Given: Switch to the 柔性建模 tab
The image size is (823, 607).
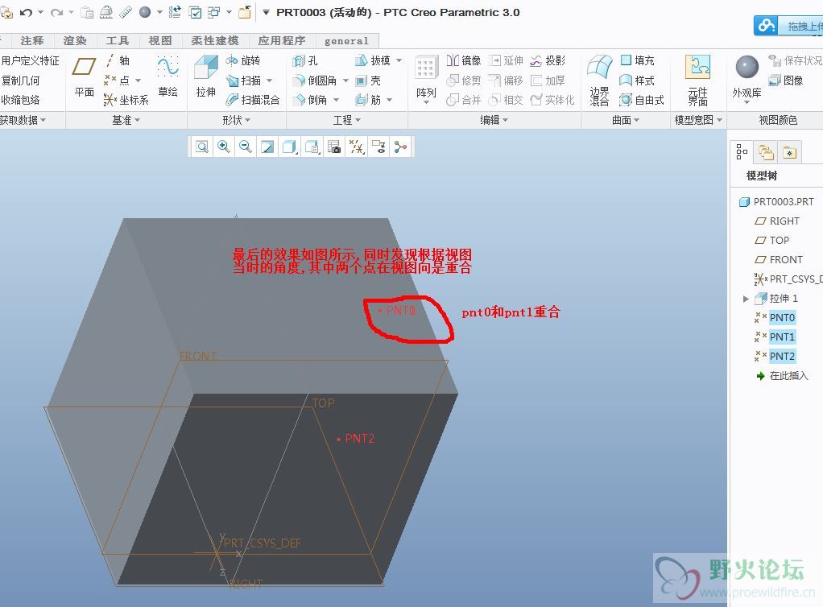Looking at the screenshot, I should tap(215, 40).
